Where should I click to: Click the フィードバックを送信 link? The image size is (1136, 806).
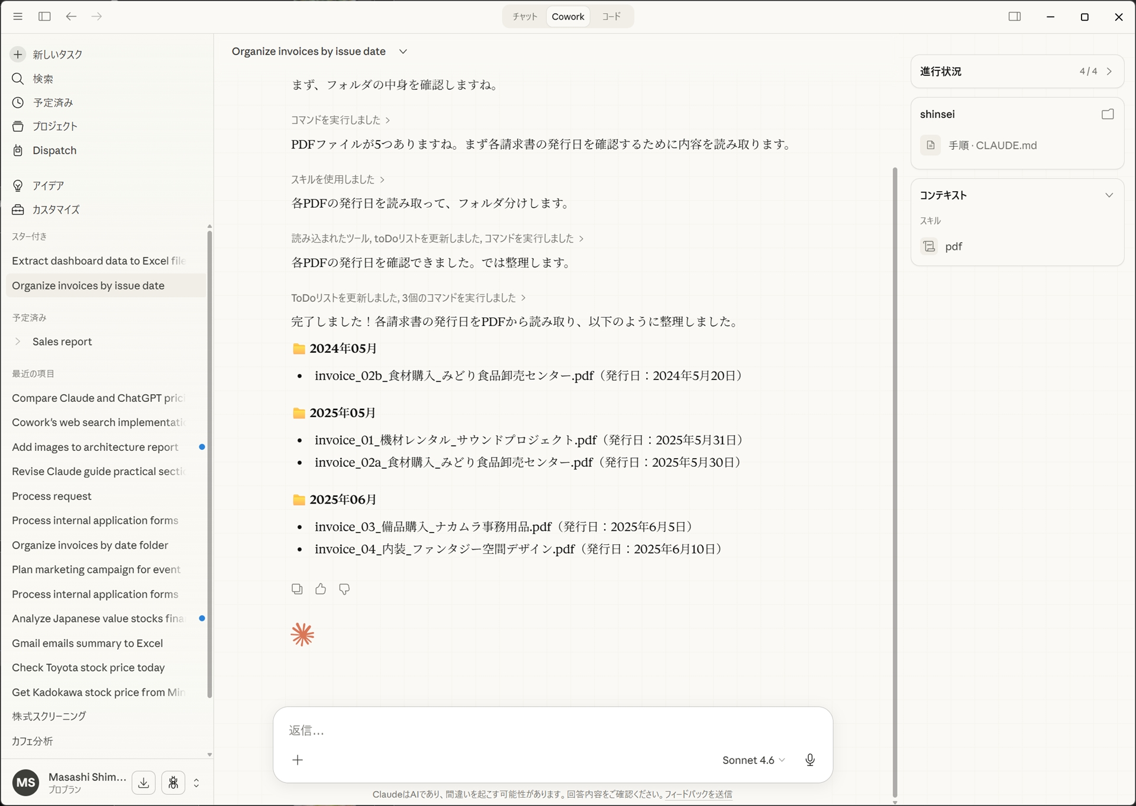[699, 795]
